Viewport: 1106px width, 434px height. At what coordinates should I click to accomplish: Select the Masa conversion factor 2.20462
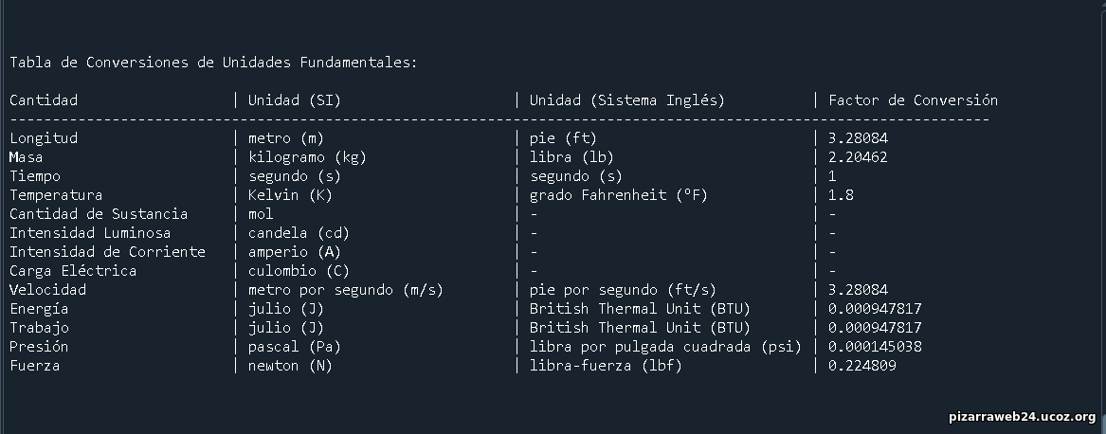point(858,157)
